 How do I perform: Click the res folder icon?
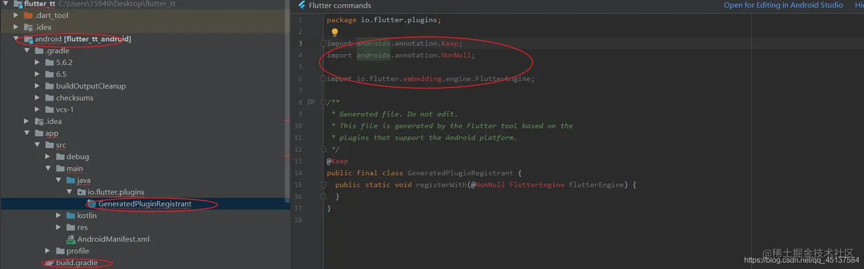click(71, 227)
